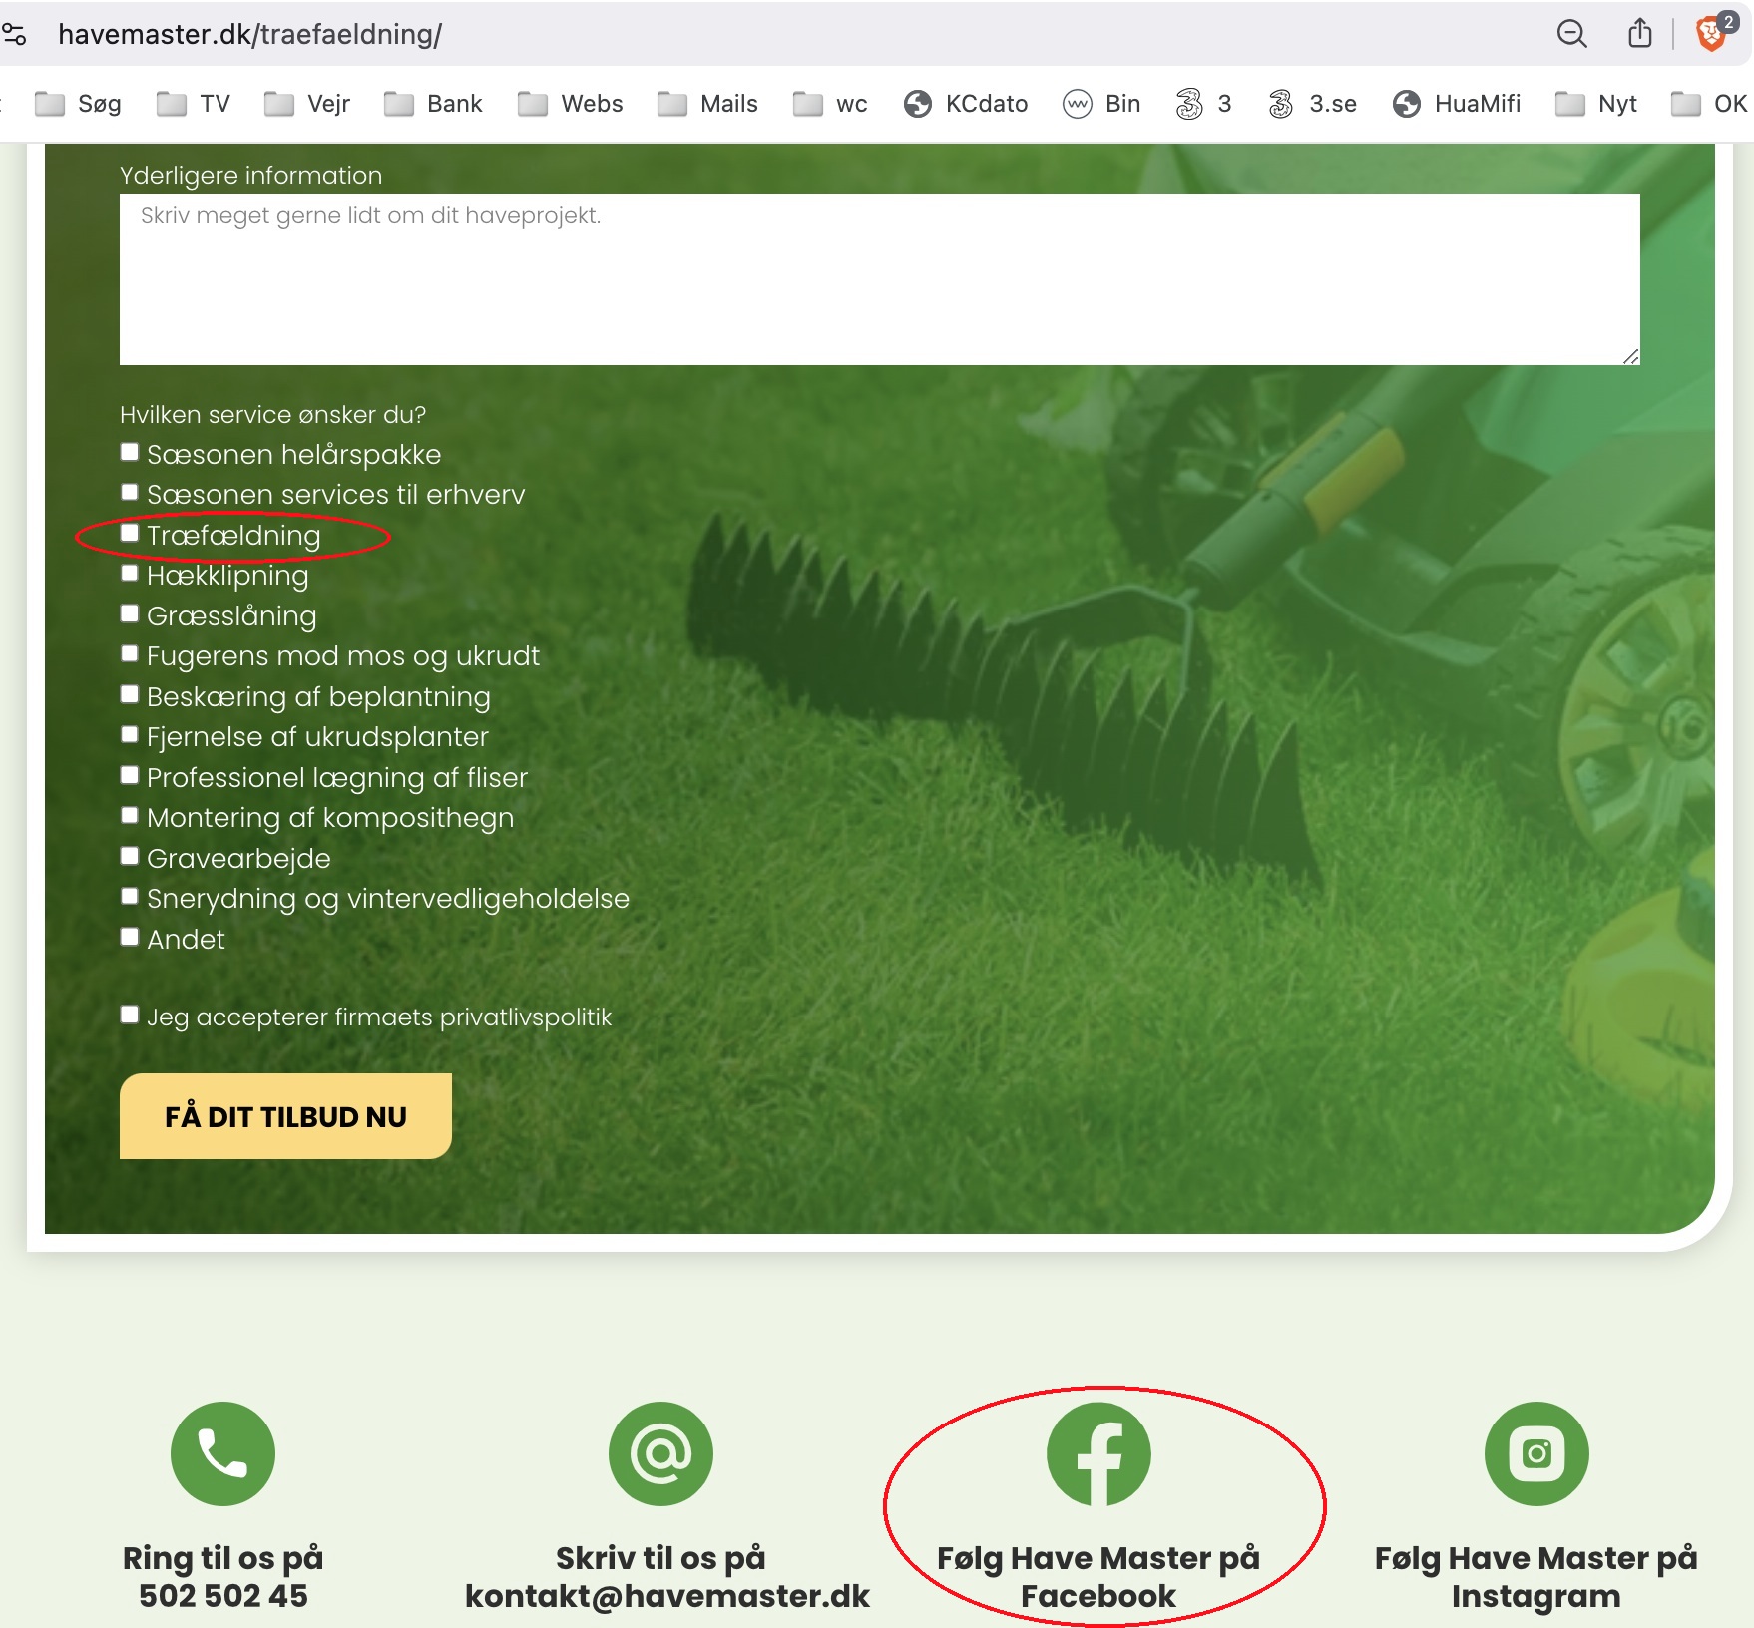
Task: Accept the privatlivspolitik checkbox
Action: tap(130, 1016)
